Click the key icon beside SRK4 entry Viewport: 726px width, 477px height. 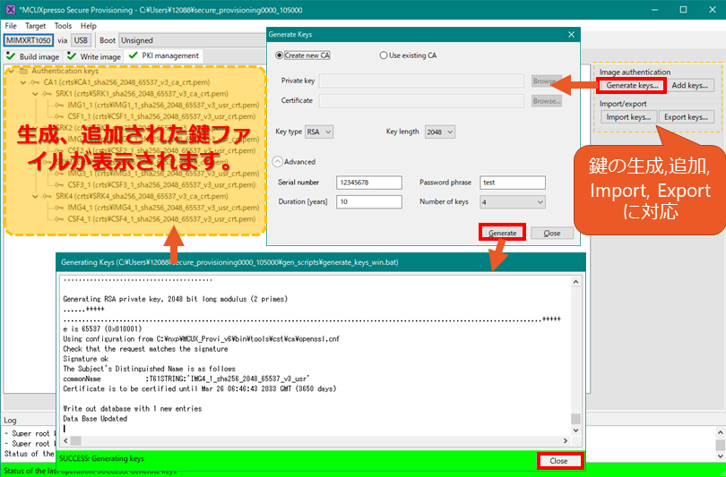click(x=48, y=195)
